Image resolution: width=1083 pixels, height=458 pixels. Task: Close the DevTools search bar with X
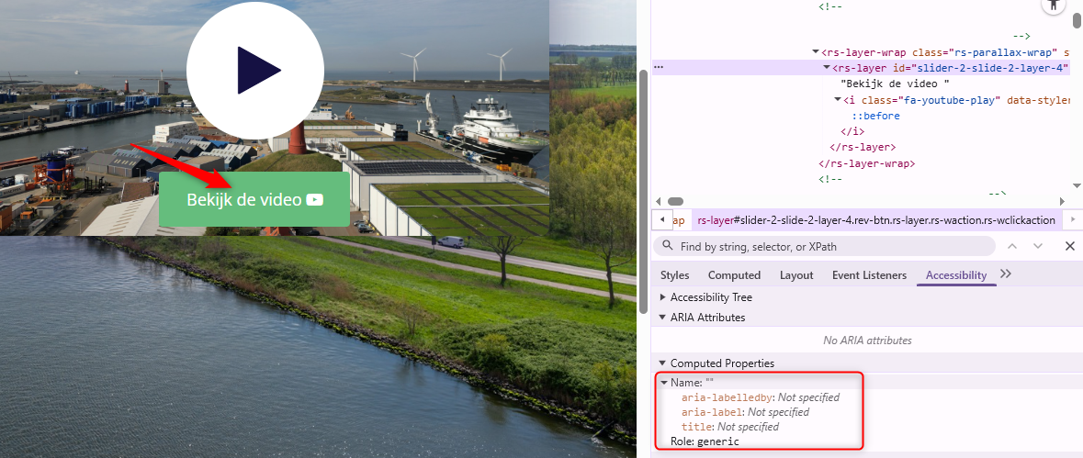(x=1069, y=246)
